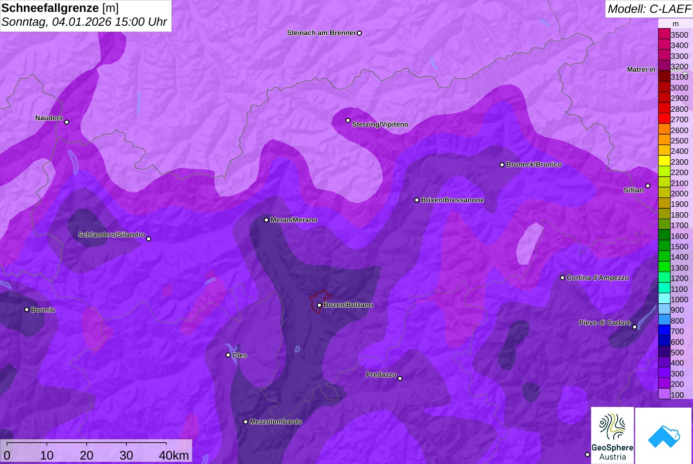Choose the 2800 m red legend swatch
The height and width of the screenshot is (464, 693).
[x=664, y=108]
